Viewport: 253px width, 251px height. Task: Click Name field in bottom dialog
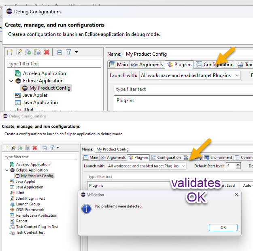[x=174, y=149]
